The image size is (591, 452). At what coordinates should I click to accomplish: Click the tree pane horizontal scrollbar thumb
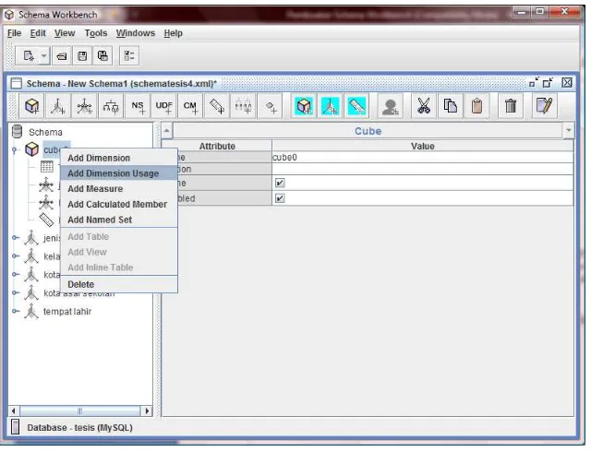[80, 410]
